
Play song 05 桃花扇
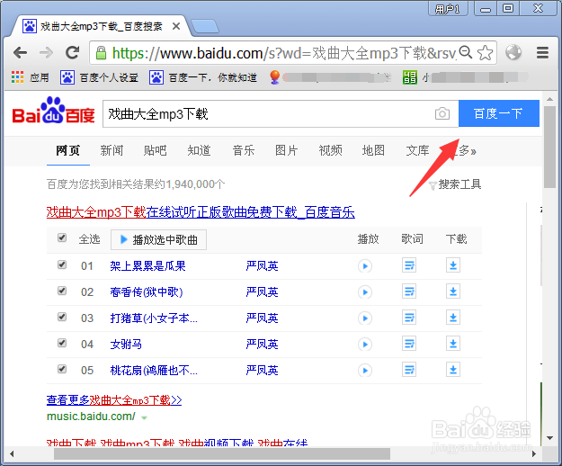point(365,371)
